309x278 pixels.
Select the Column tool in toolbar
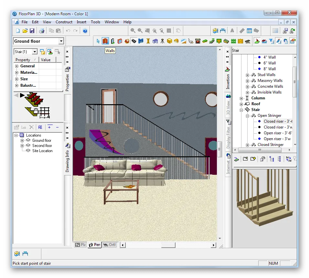click(x=148, y=41)
